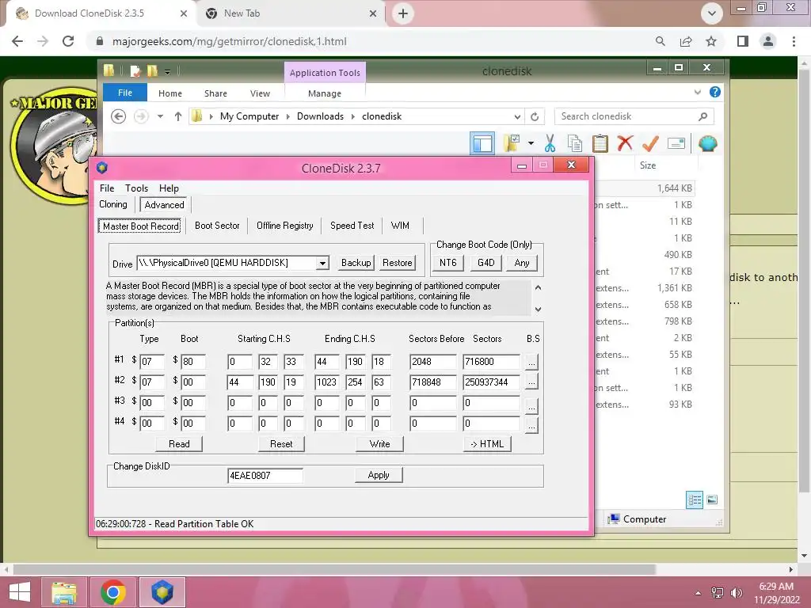
Task: Switch to WIM tab
Action: (x=400, y=226)
